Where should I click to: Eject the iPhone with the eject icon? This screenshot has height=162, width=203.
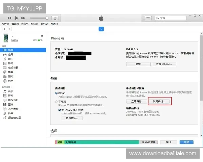click(42, 36)
